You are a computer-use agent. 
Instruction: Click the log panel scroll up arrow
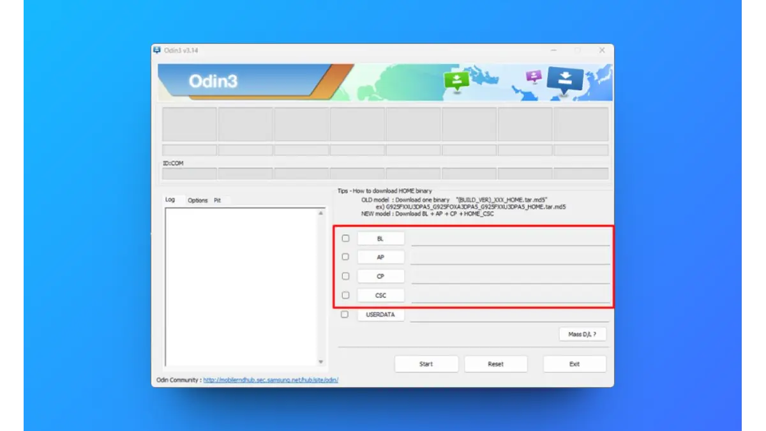321,213
